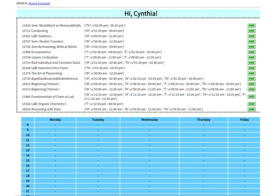Add Sem:Archaeology Biblical World course
Image resolution: width=275 pixels, height=196 pixels.
(x=251, y=46)
